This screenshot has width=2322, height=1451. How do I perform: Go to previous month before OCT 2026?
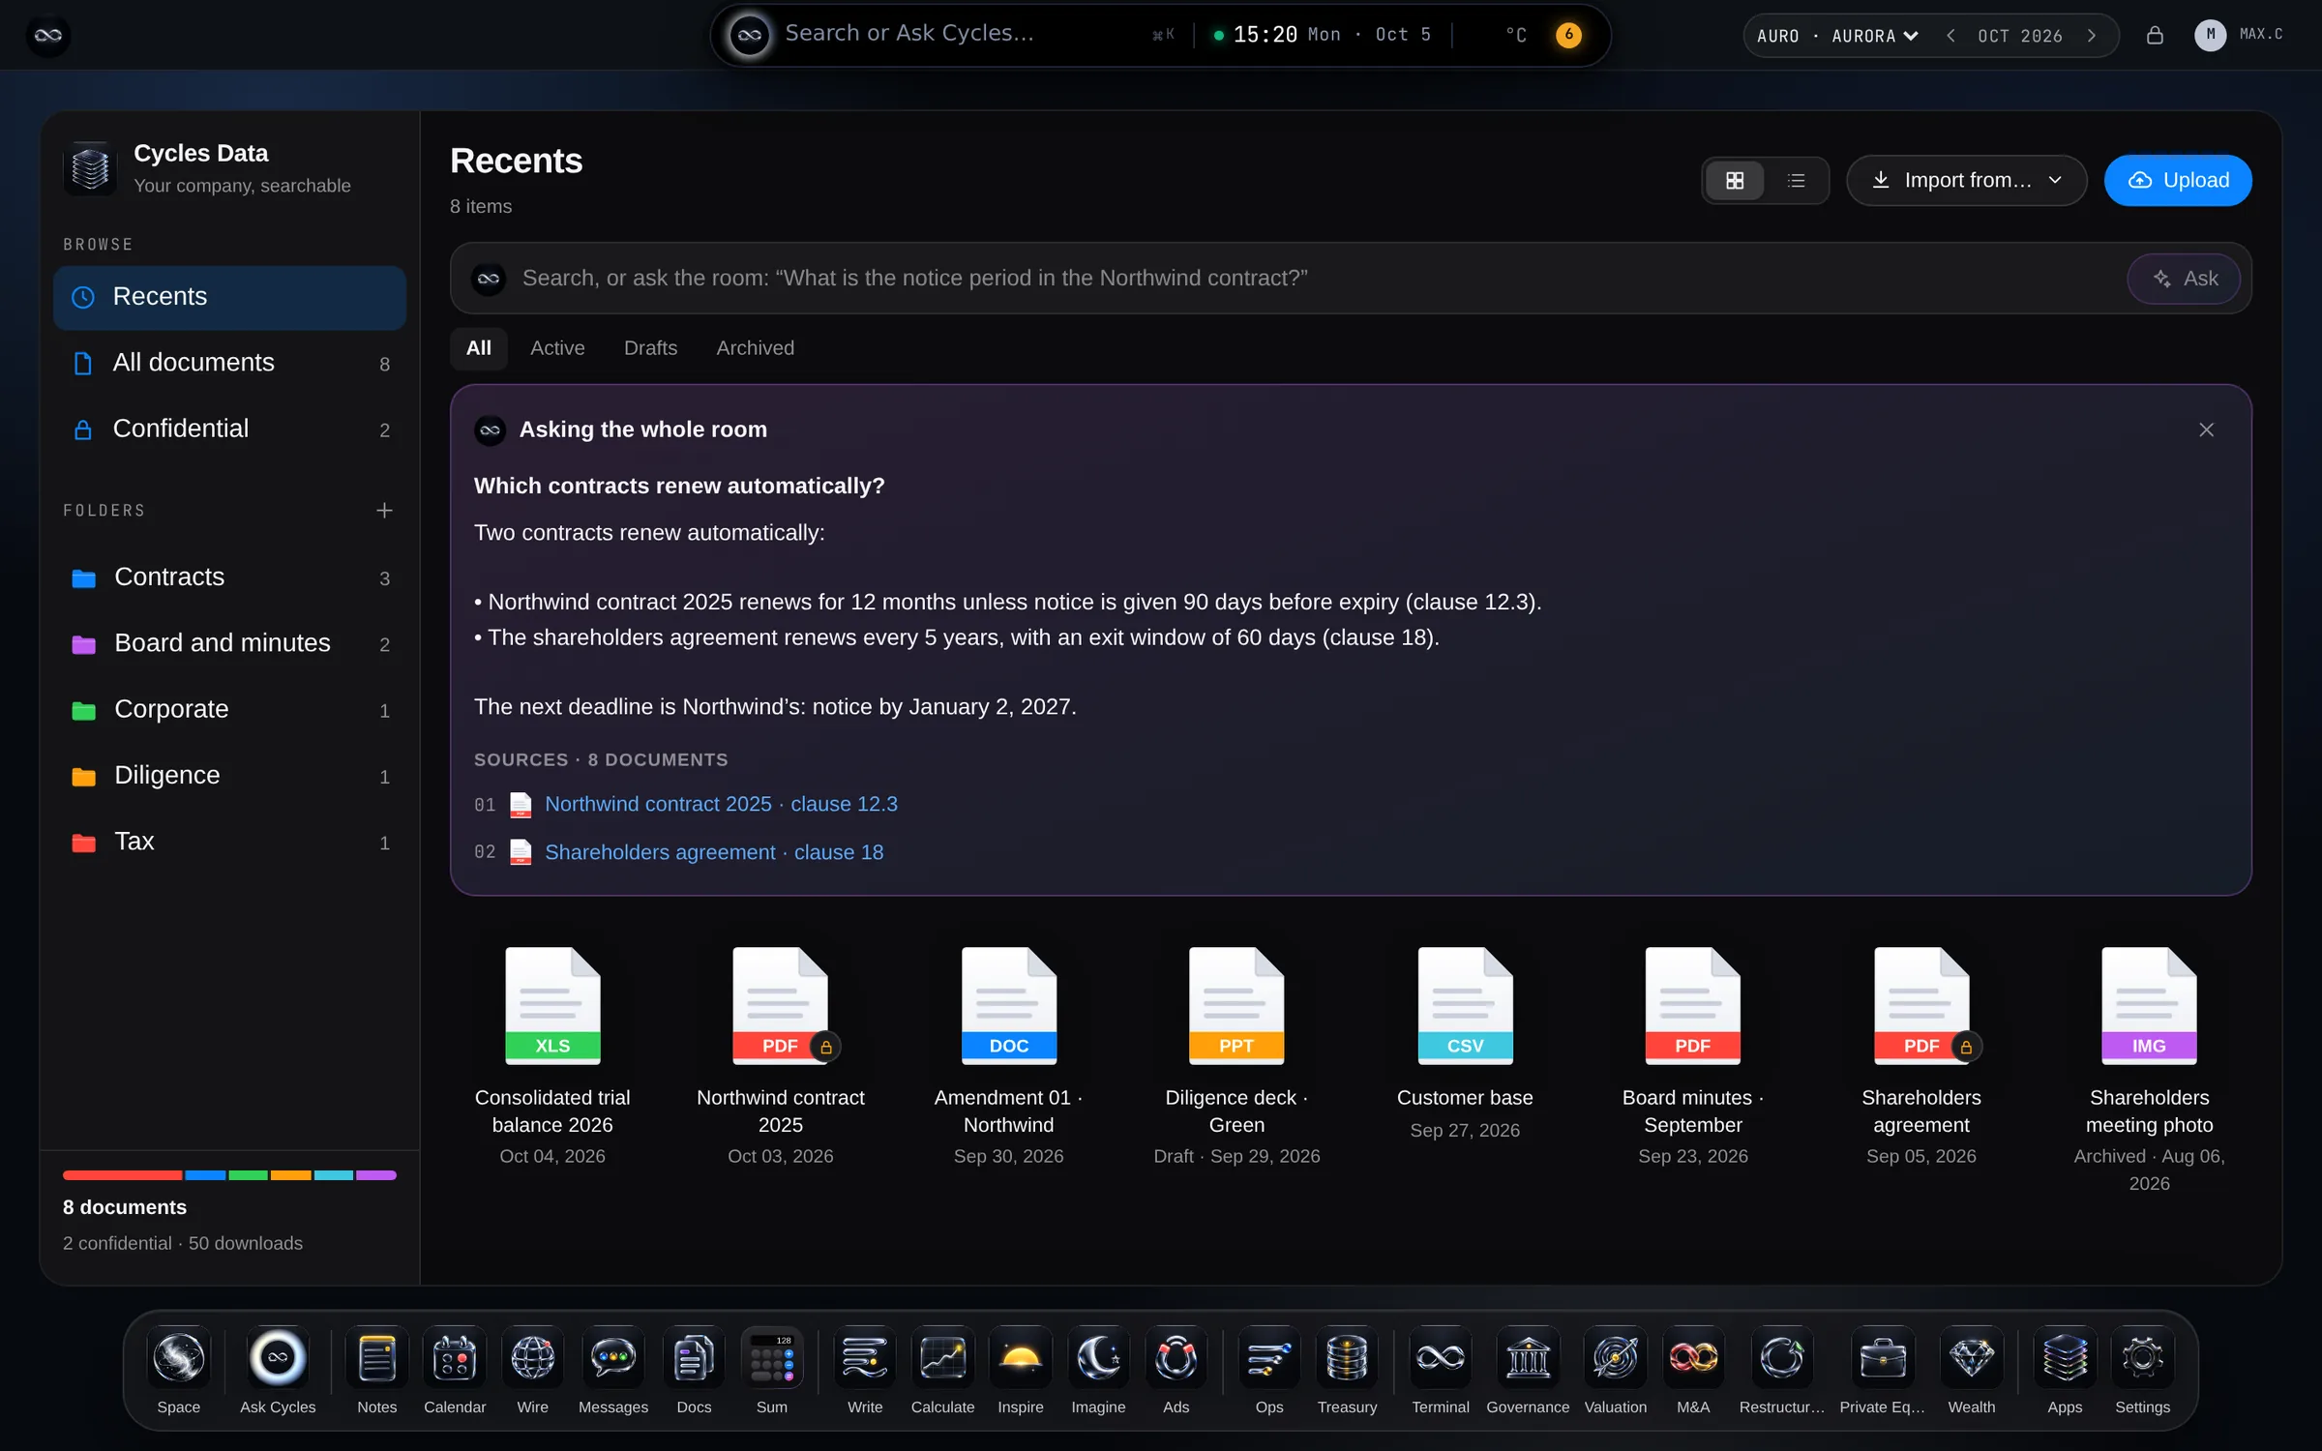pos(1950,36)
